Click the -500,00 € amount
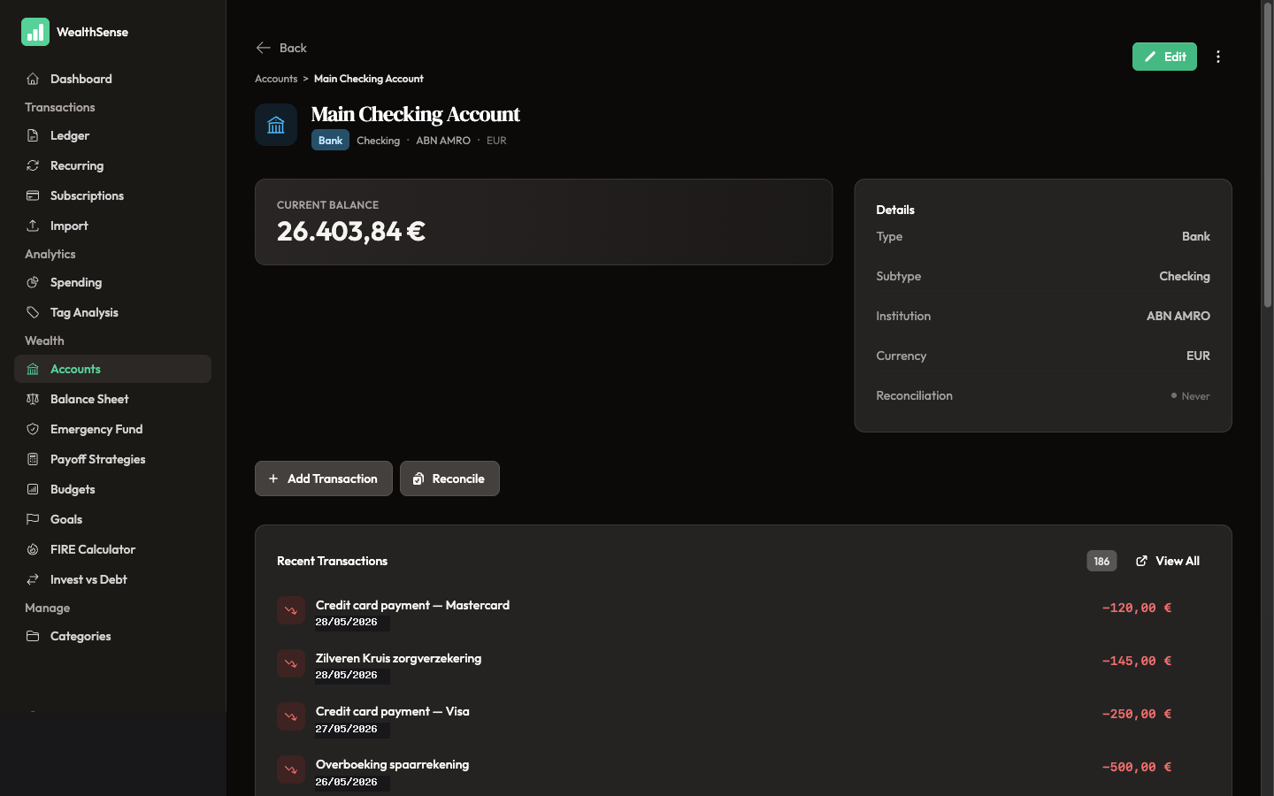 pos(1136,767)
